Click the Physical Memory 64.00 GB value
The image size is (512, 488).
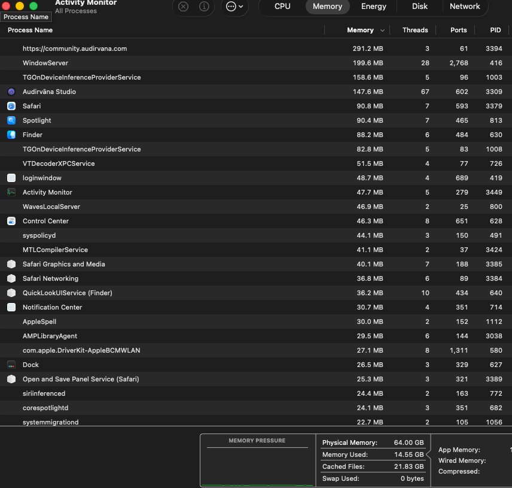point(409,442)
